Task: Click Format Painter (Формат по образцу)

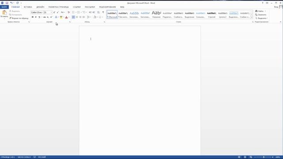Action: pos(19,18)
